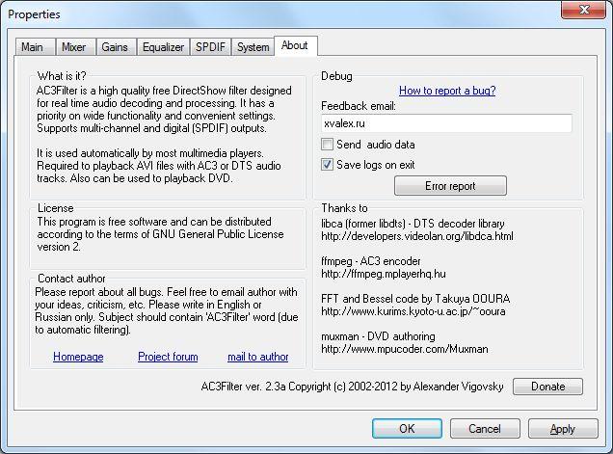Click the http://www.kurims.kyoto-u.ac.jp/~ooura text
Image resolution: width=613 pixels, height=454 pixels.
(413, 311)
